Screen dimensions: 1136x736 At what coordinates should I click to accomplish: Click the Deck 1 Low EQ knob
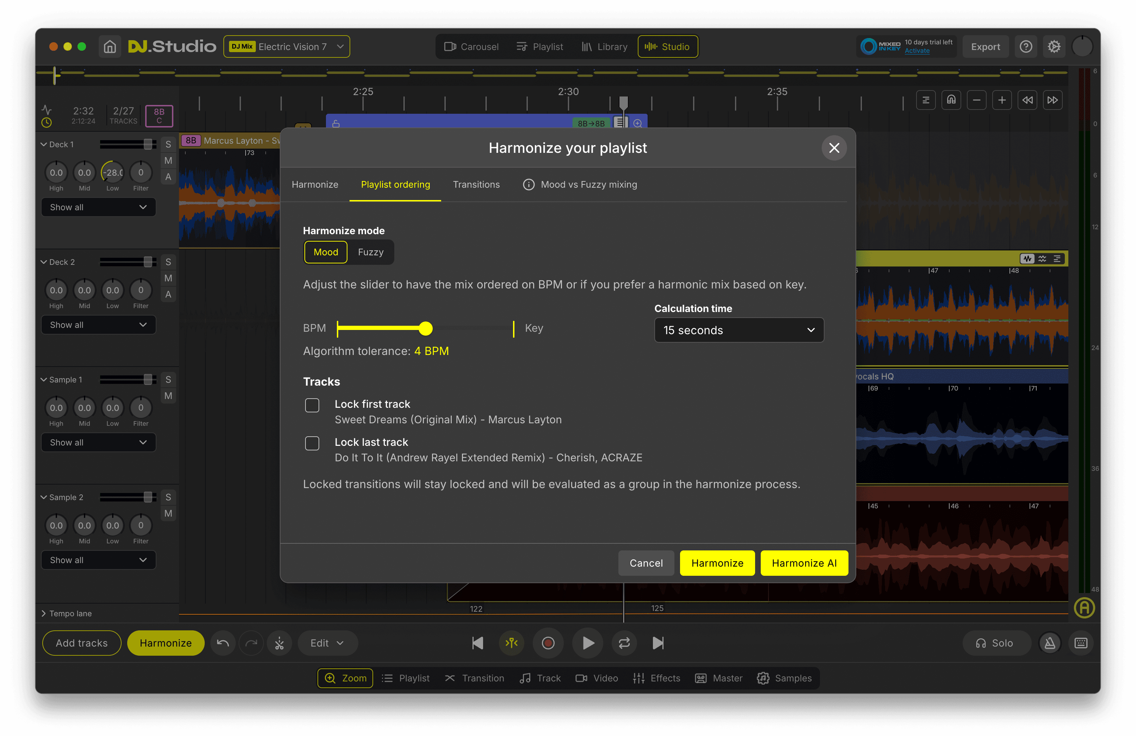point(113,172)
